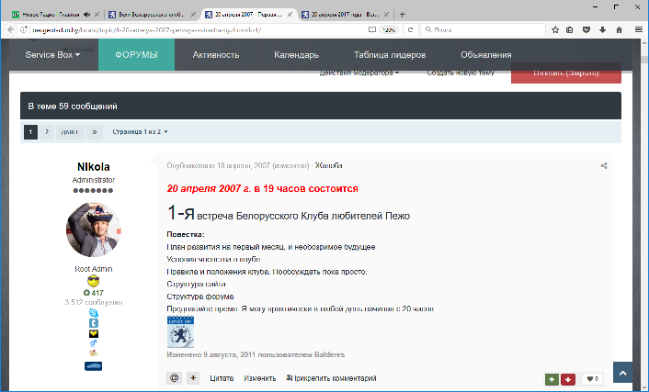The height and width of the screenshot is (392, 649).
Task: Click 'Прикрепить комментарий' link
Action: click(x=331, y=378)
